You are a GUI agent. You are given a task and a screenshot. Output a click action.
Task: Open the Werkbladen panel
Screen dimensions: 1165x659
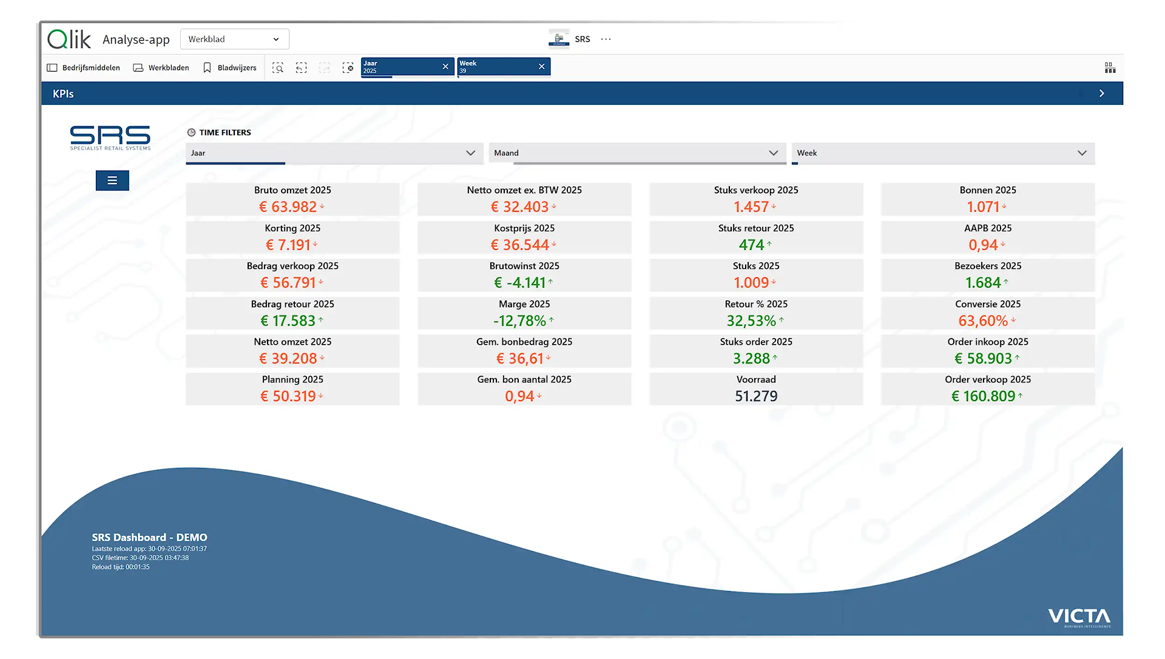point(161,68)
